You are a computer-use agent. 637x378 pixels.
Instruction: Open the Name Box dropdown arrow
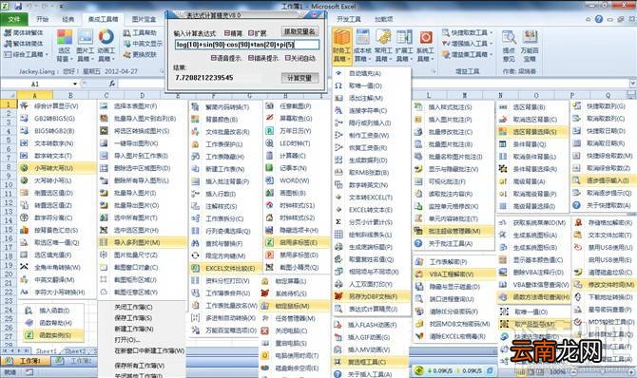75,84
